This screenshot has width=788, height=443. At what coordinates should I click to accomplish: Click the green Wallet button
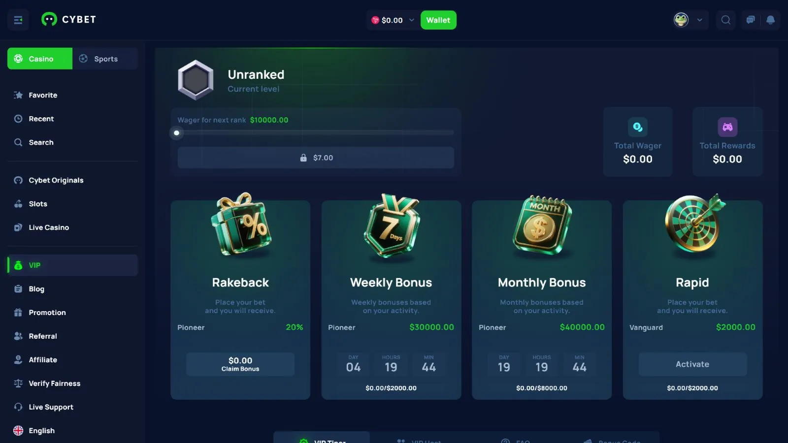pyautogui.click(x=438, y=20)
